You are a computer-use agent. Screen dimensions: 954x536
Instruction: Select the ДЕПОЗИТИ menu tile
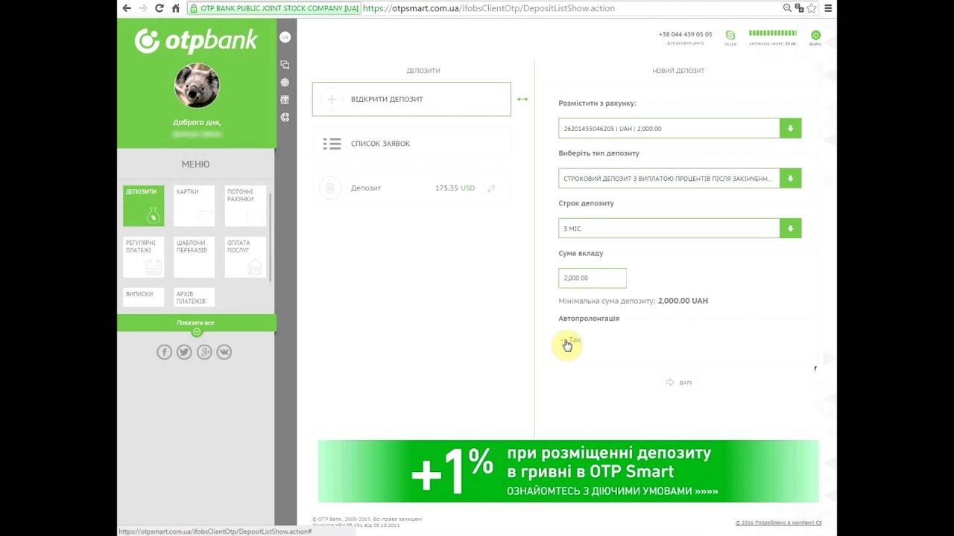143,205
